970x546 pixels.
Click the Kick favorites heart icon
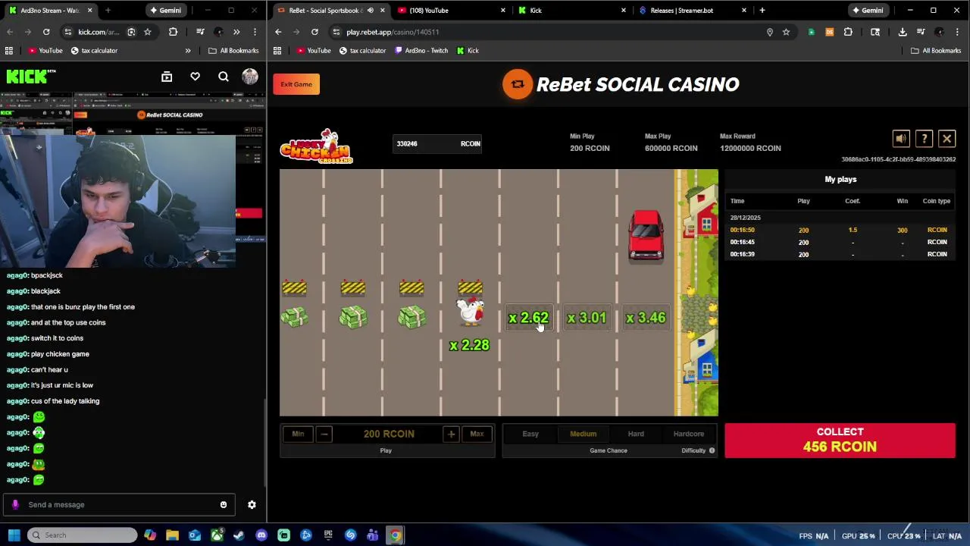(195, 77)
